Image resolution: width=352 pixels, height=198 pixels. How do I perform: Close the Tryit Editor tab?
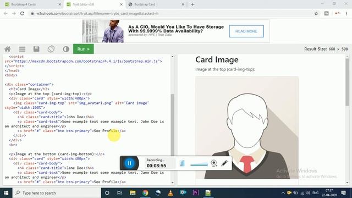coord(122,4)
